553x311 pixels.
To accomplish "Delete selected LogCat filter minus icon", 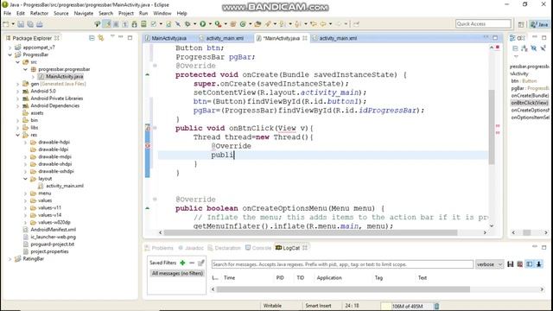I will point(192,263).
